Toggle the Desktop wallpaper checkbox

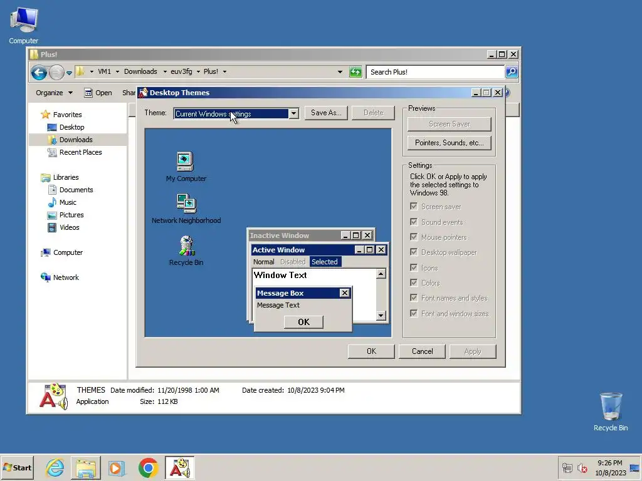click(414, 252)
